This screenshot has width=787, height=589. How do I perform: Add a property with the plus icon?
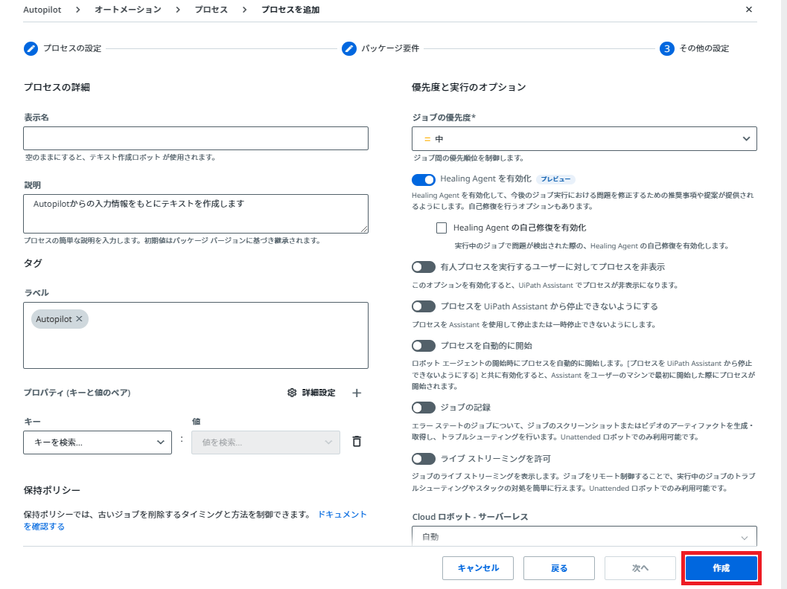tap(357, 393)
